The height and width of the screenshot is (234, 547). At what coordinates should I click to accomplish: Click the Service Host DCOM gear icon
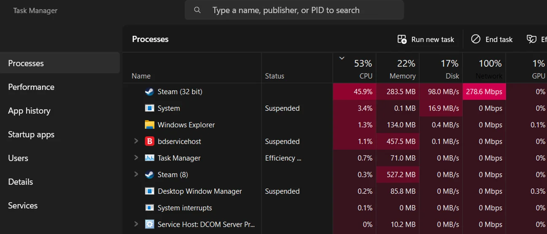point(149,224)
